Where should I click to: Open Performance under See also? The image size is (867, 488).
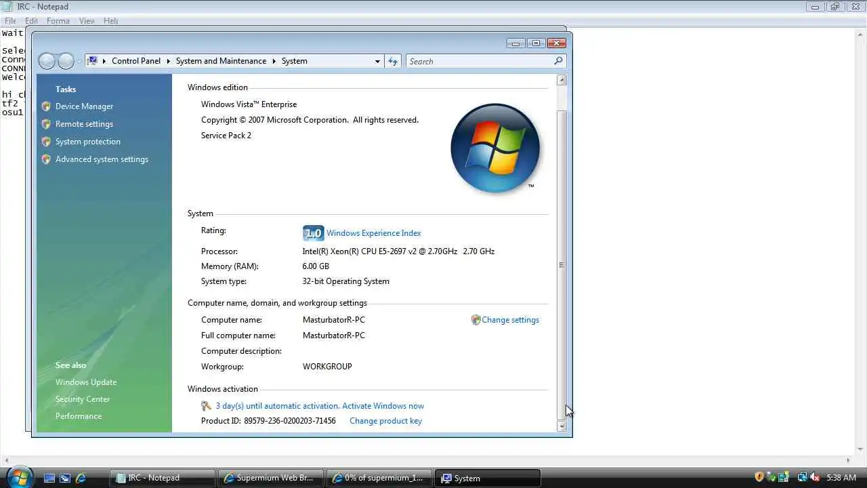pyautogui.click(x=79, y=416)
